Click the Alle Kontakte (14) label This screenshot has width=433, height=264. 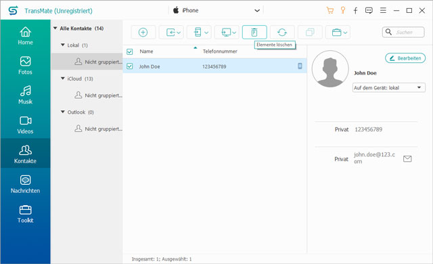pyautogui.click(x=82, y=28)
